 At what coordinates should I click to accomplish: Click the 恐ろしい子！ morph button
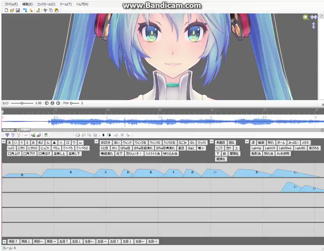click(x=133, y=154)
